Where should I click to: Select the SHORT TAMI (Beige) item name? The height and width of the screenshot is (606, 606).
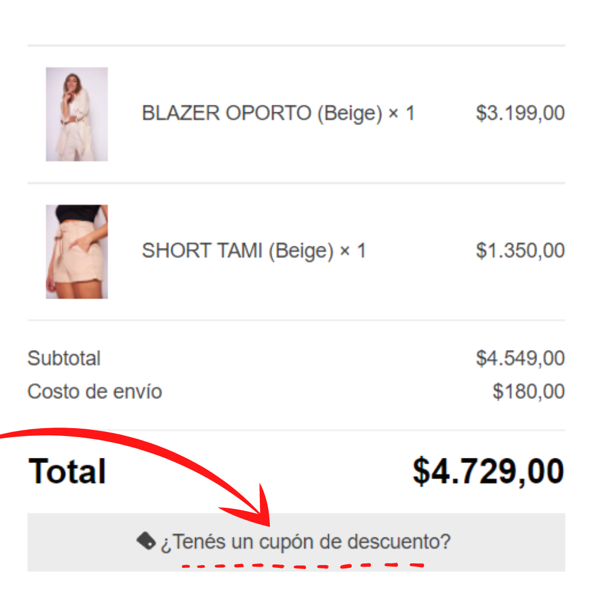tap(238, 251)
